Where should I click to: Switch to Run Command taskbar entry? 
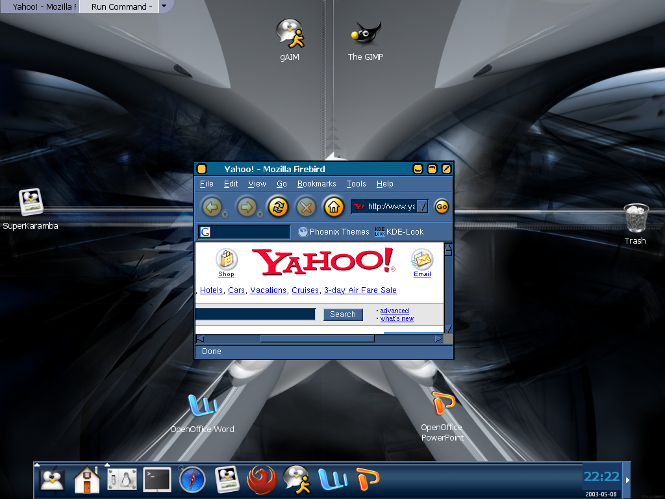coord(119,6)
